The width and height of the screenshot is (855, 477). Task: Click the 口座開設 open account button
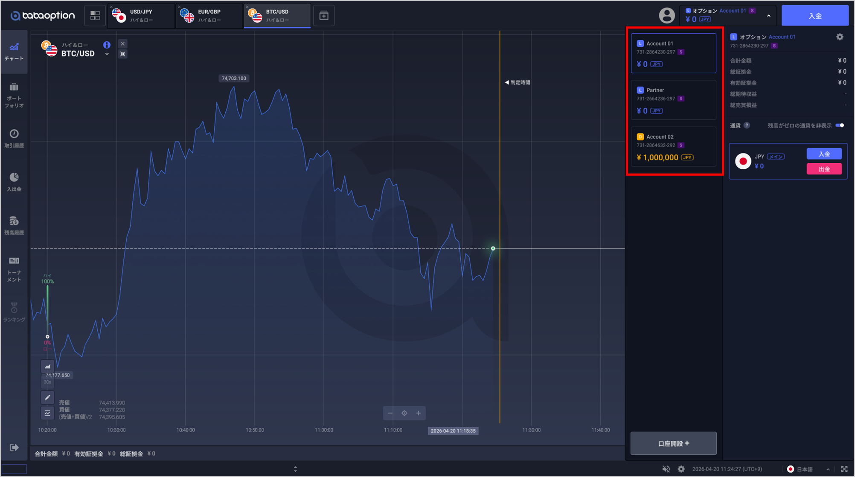(673, 443)
